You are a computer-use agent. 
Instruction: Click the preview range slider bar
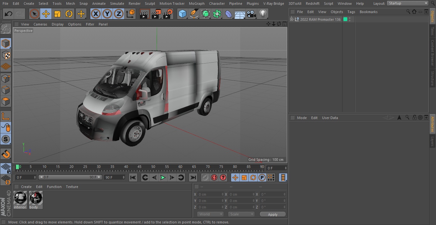(70, 177)
